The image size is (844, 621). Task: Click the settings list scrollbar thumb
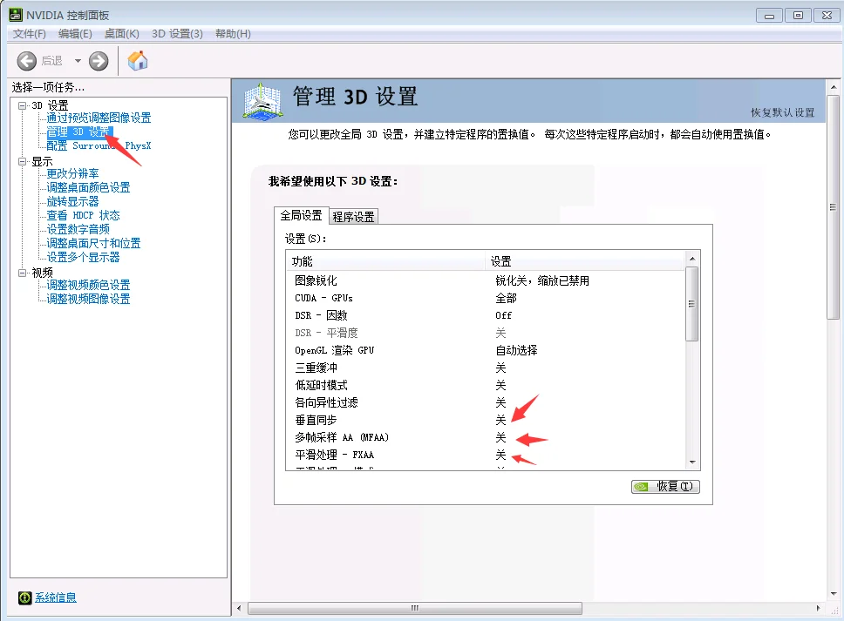(x=692, y=304)
